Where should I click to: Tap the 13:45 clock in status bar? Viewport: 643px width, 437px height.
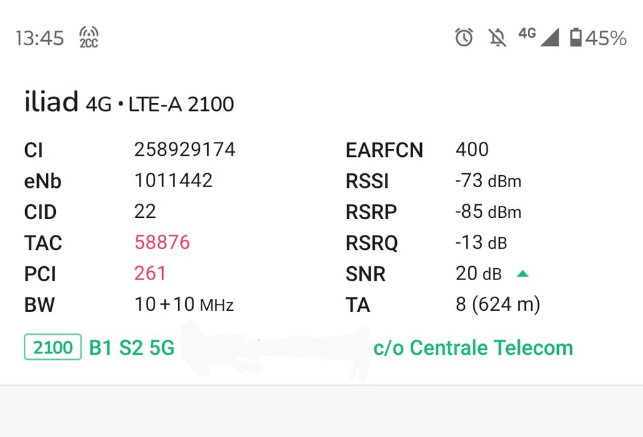(40, 38)
